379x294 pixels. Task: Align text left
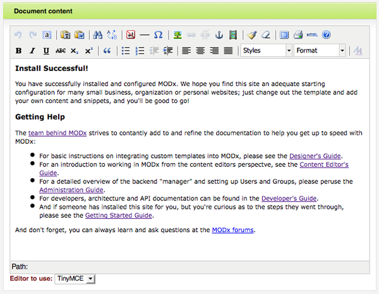click(186, 51)
